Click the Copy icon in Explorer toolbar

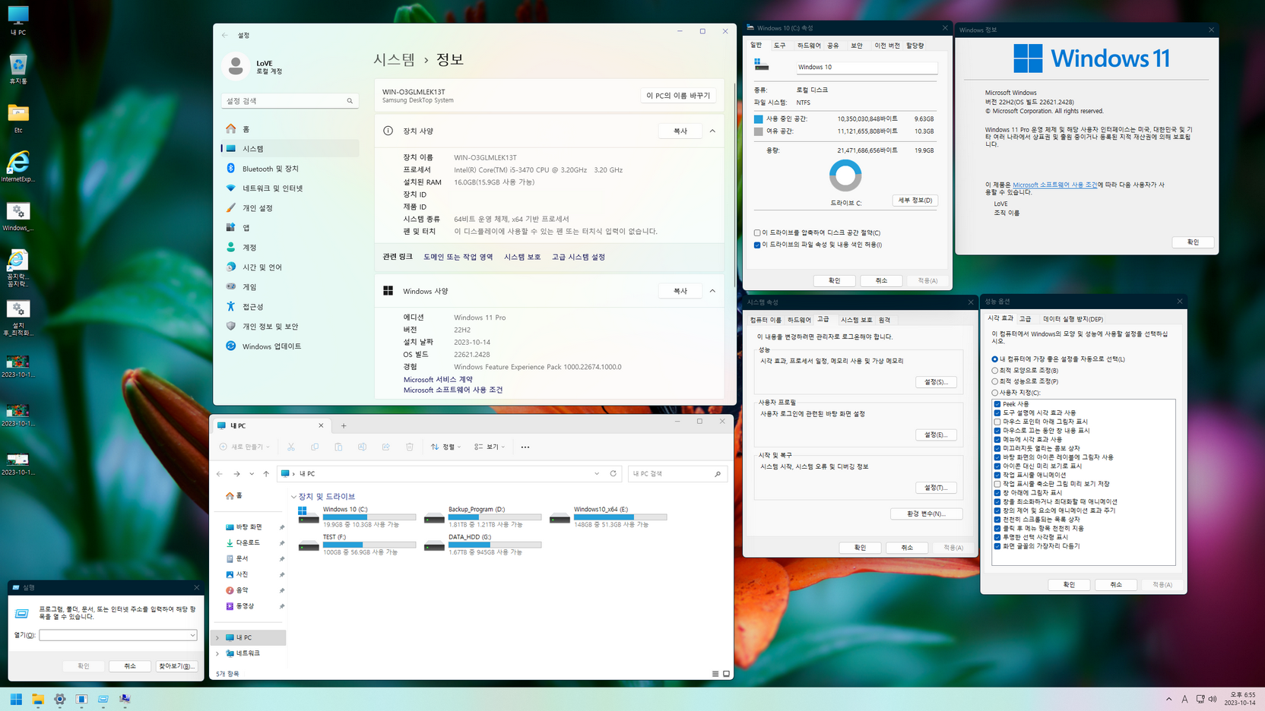(x=315, y=447)
